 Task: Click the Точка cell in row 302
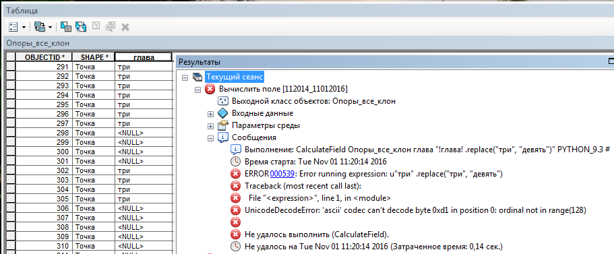pyautogui.click(x=94, y=170)
